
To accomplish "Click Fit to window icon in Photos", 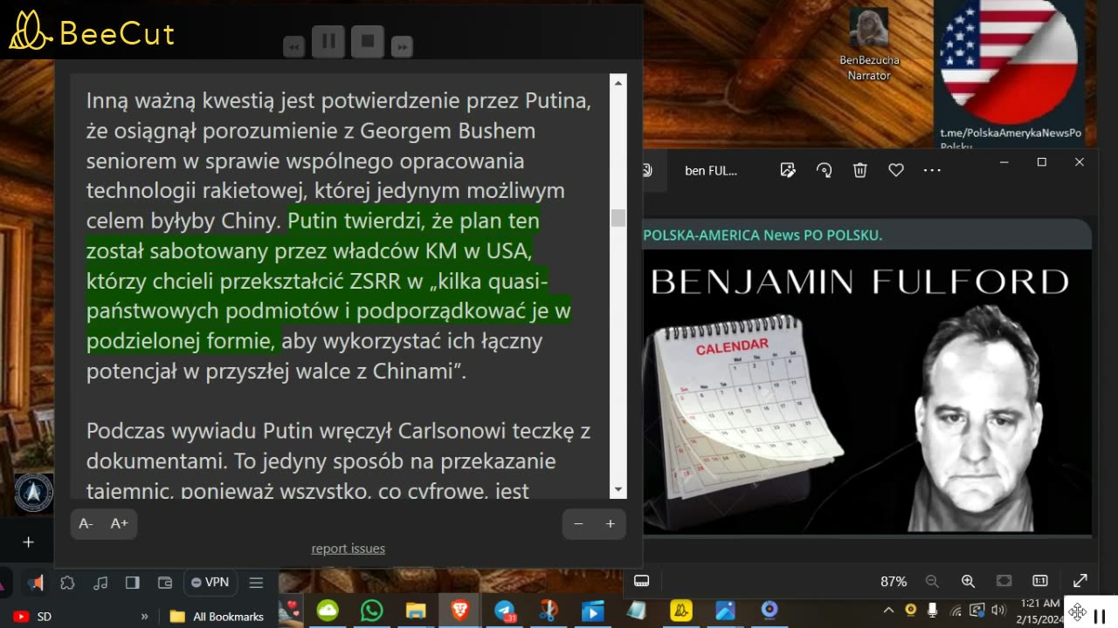I will tap(1004, 581).
